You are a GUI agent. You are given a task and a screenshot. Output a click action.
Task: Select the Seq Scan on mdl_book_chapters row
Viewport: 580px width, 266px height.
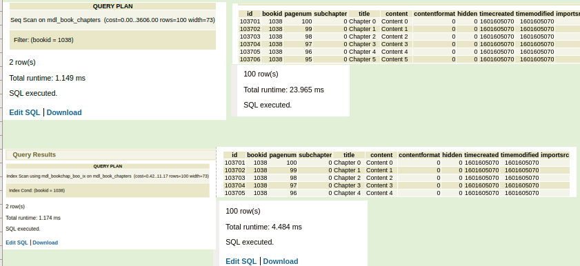click(x=113, y=20)
